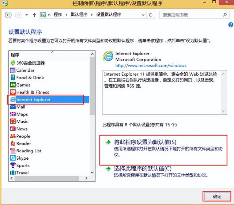Open the recent locations dropdown arrow
The width and height of the screenshot is (234, 205).
27,15
